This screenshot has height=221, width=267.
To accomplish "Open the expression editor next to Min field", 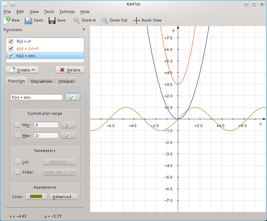I will tap(68, 125).
